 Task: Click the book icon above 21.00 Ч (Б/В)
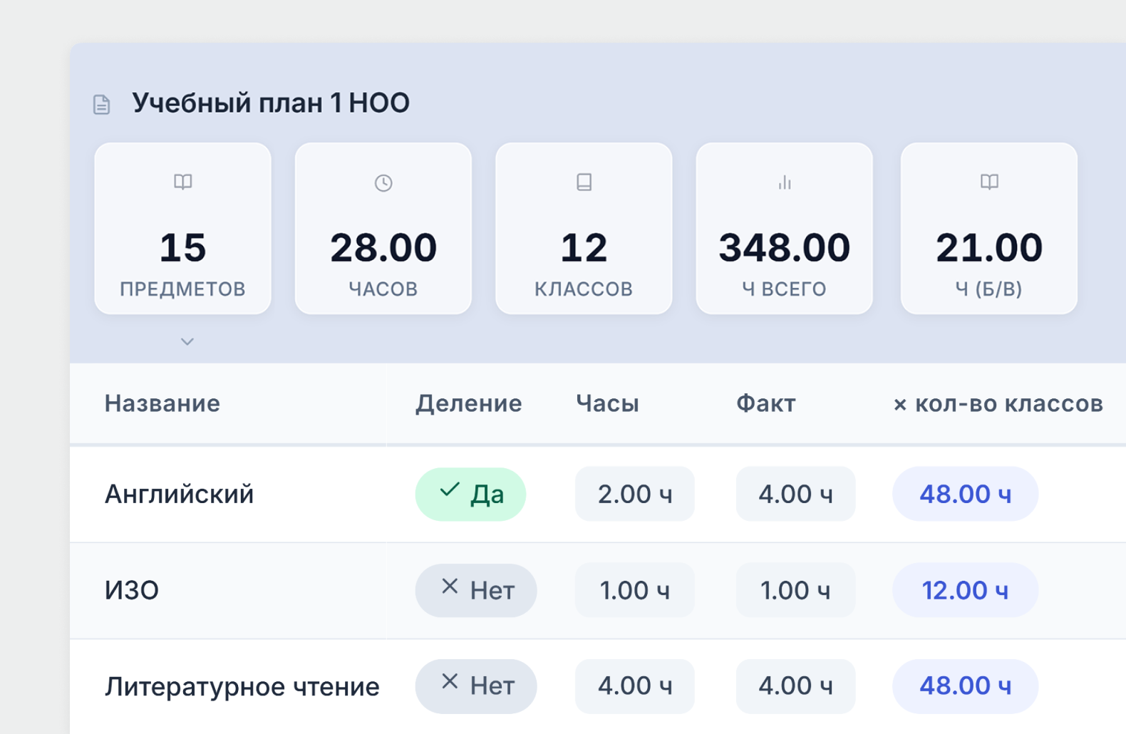[x=989, y=182]
